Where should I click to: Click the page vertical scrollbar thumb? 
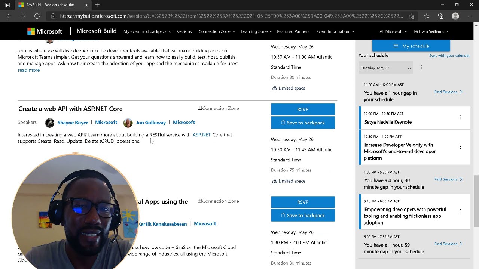(x=476, y=200)
